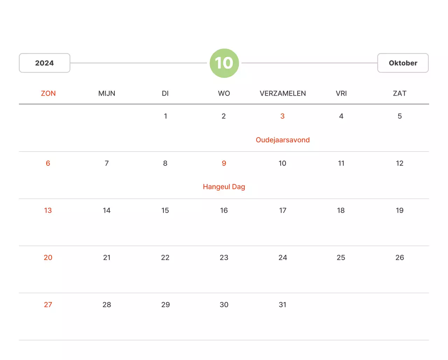Click the Oudejaarsavond holiday label
This screenshot has width=448, height=360.
[x=283, y=140]
